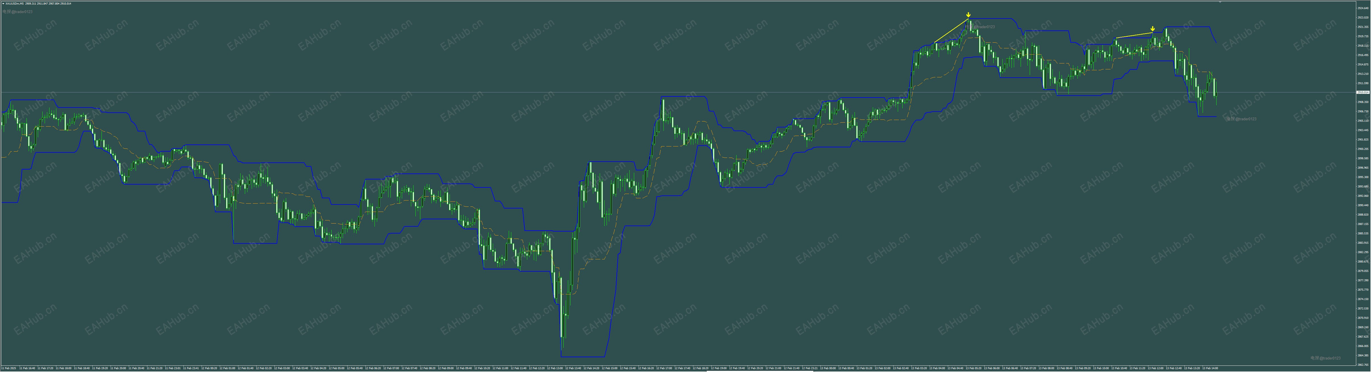Click the 13 Feb 14:00 time label

coord(1210,368)
